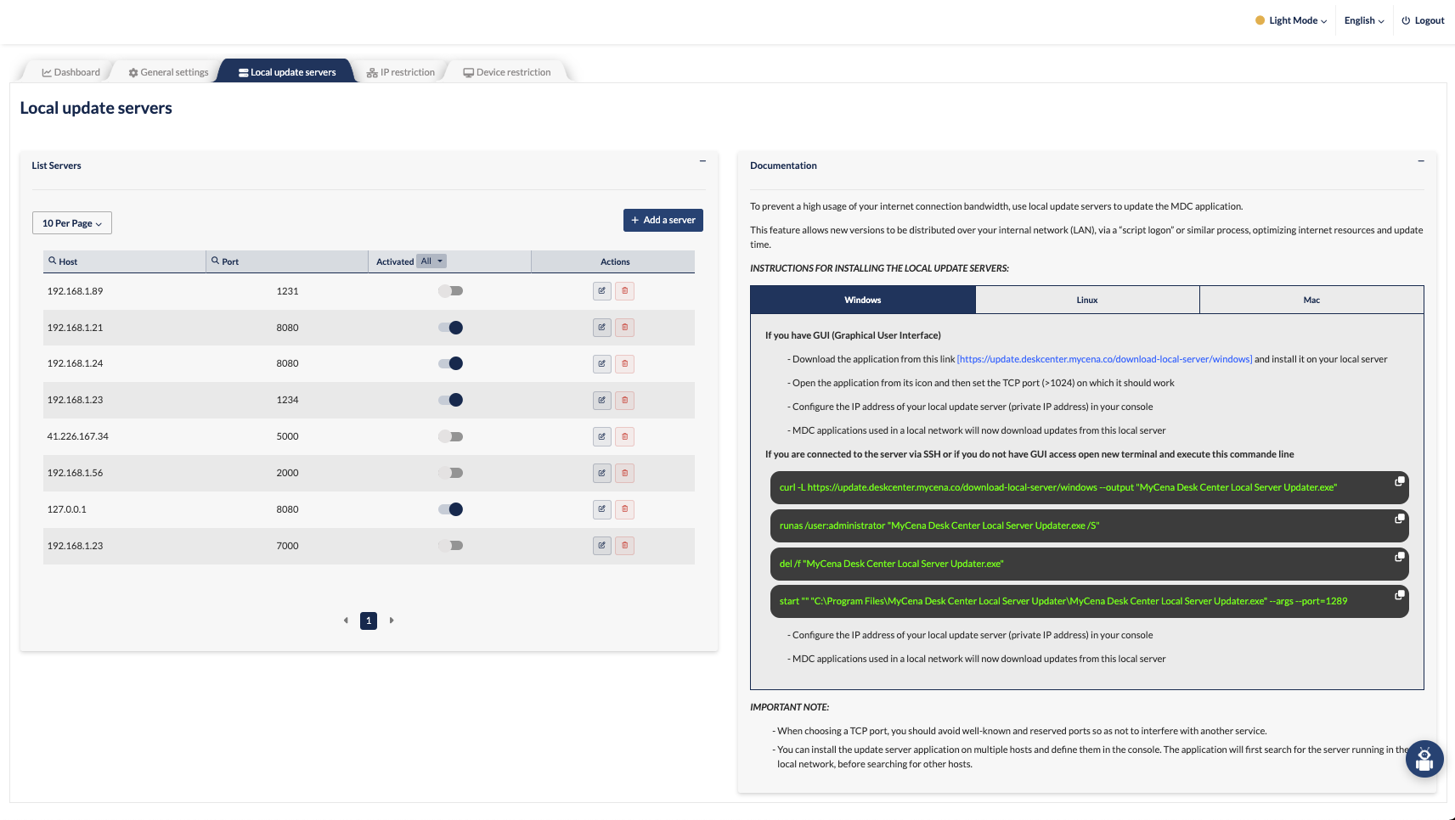Edit server 127.0.0.1
The height and width of the screenshot is (820, 1455).
coord(602,509)
